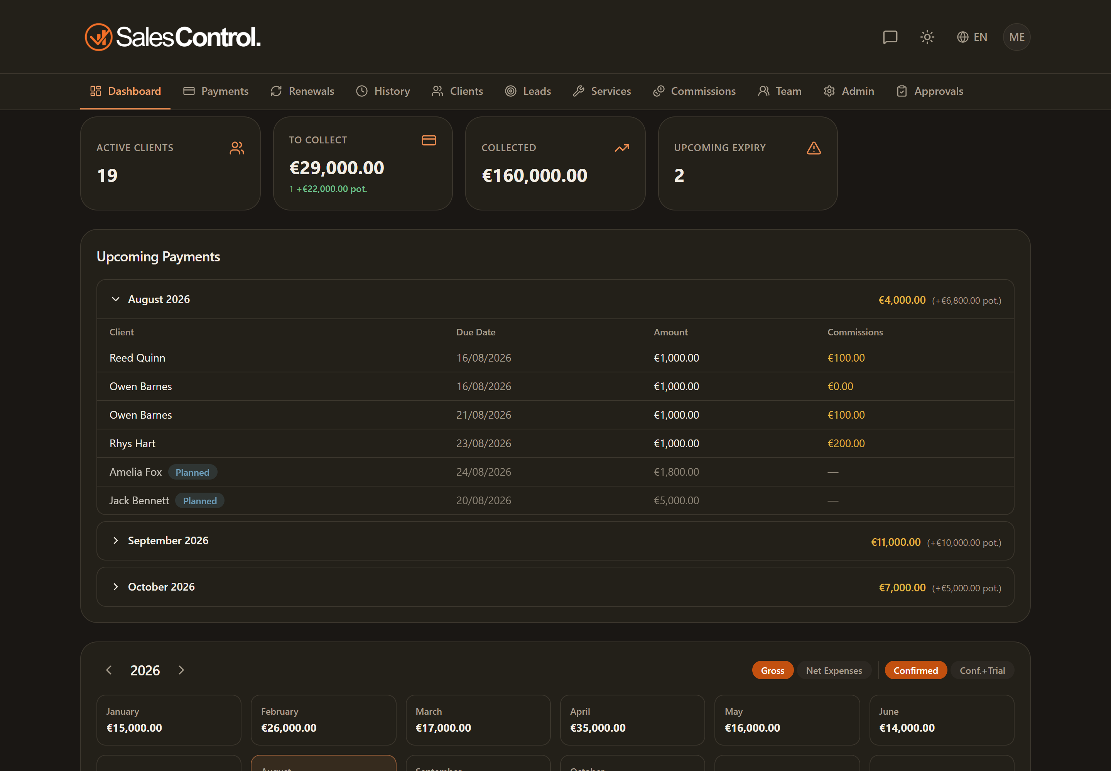This screenshot has width=1111, height=771.
Task: Click the Dashboard grid icon
Action: pyautogui.click(x=96, y=91)
